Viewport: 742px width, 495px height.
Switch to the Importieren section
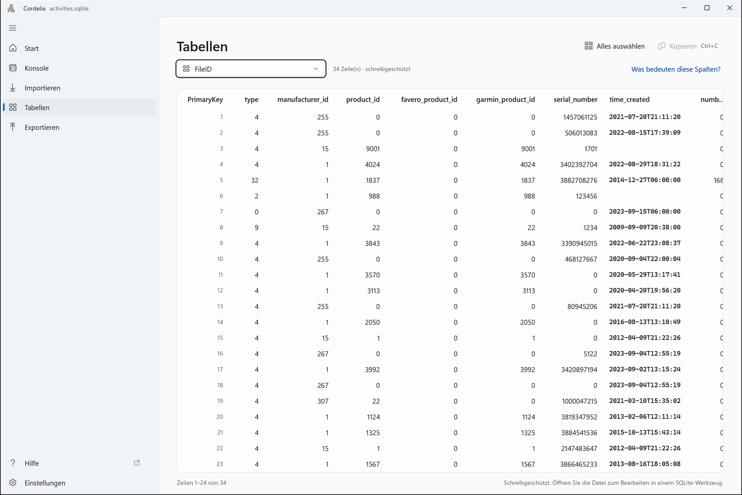tap(79, 88)
